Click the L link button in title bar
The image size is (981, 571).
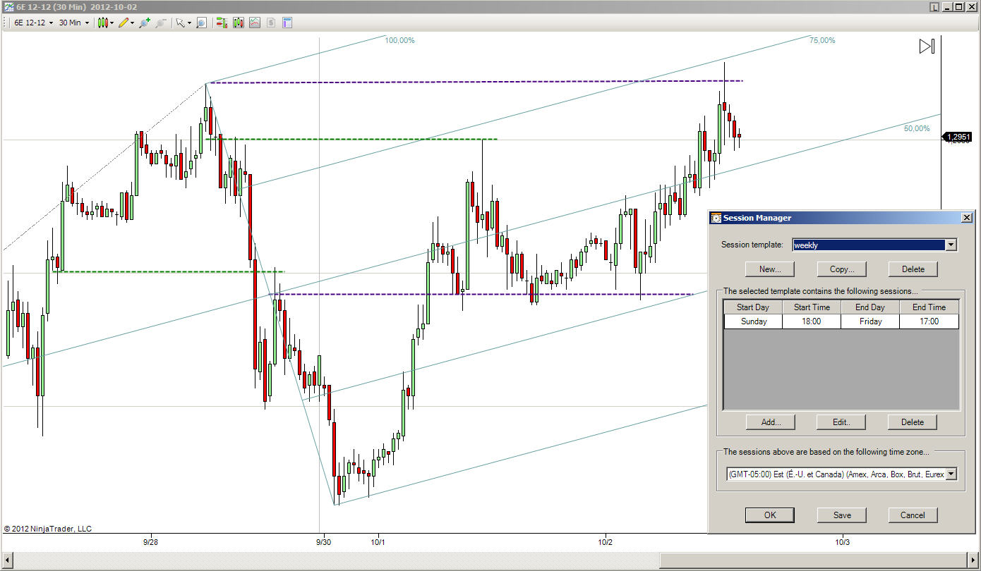coord(934,7)
